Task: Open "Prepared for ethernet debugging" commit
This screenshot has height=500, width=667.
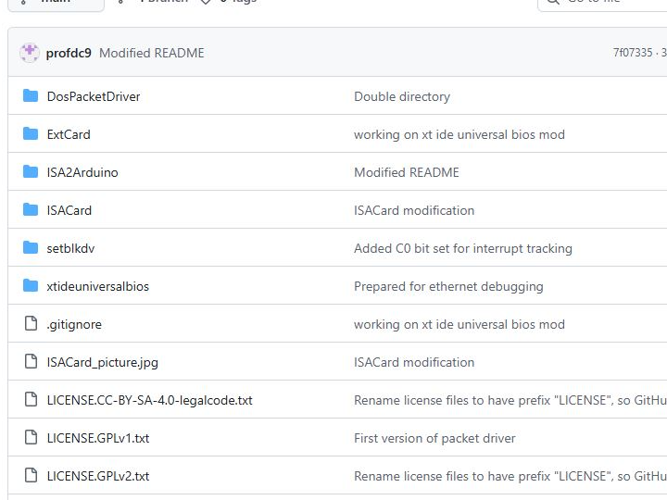Action: [448, 286]
